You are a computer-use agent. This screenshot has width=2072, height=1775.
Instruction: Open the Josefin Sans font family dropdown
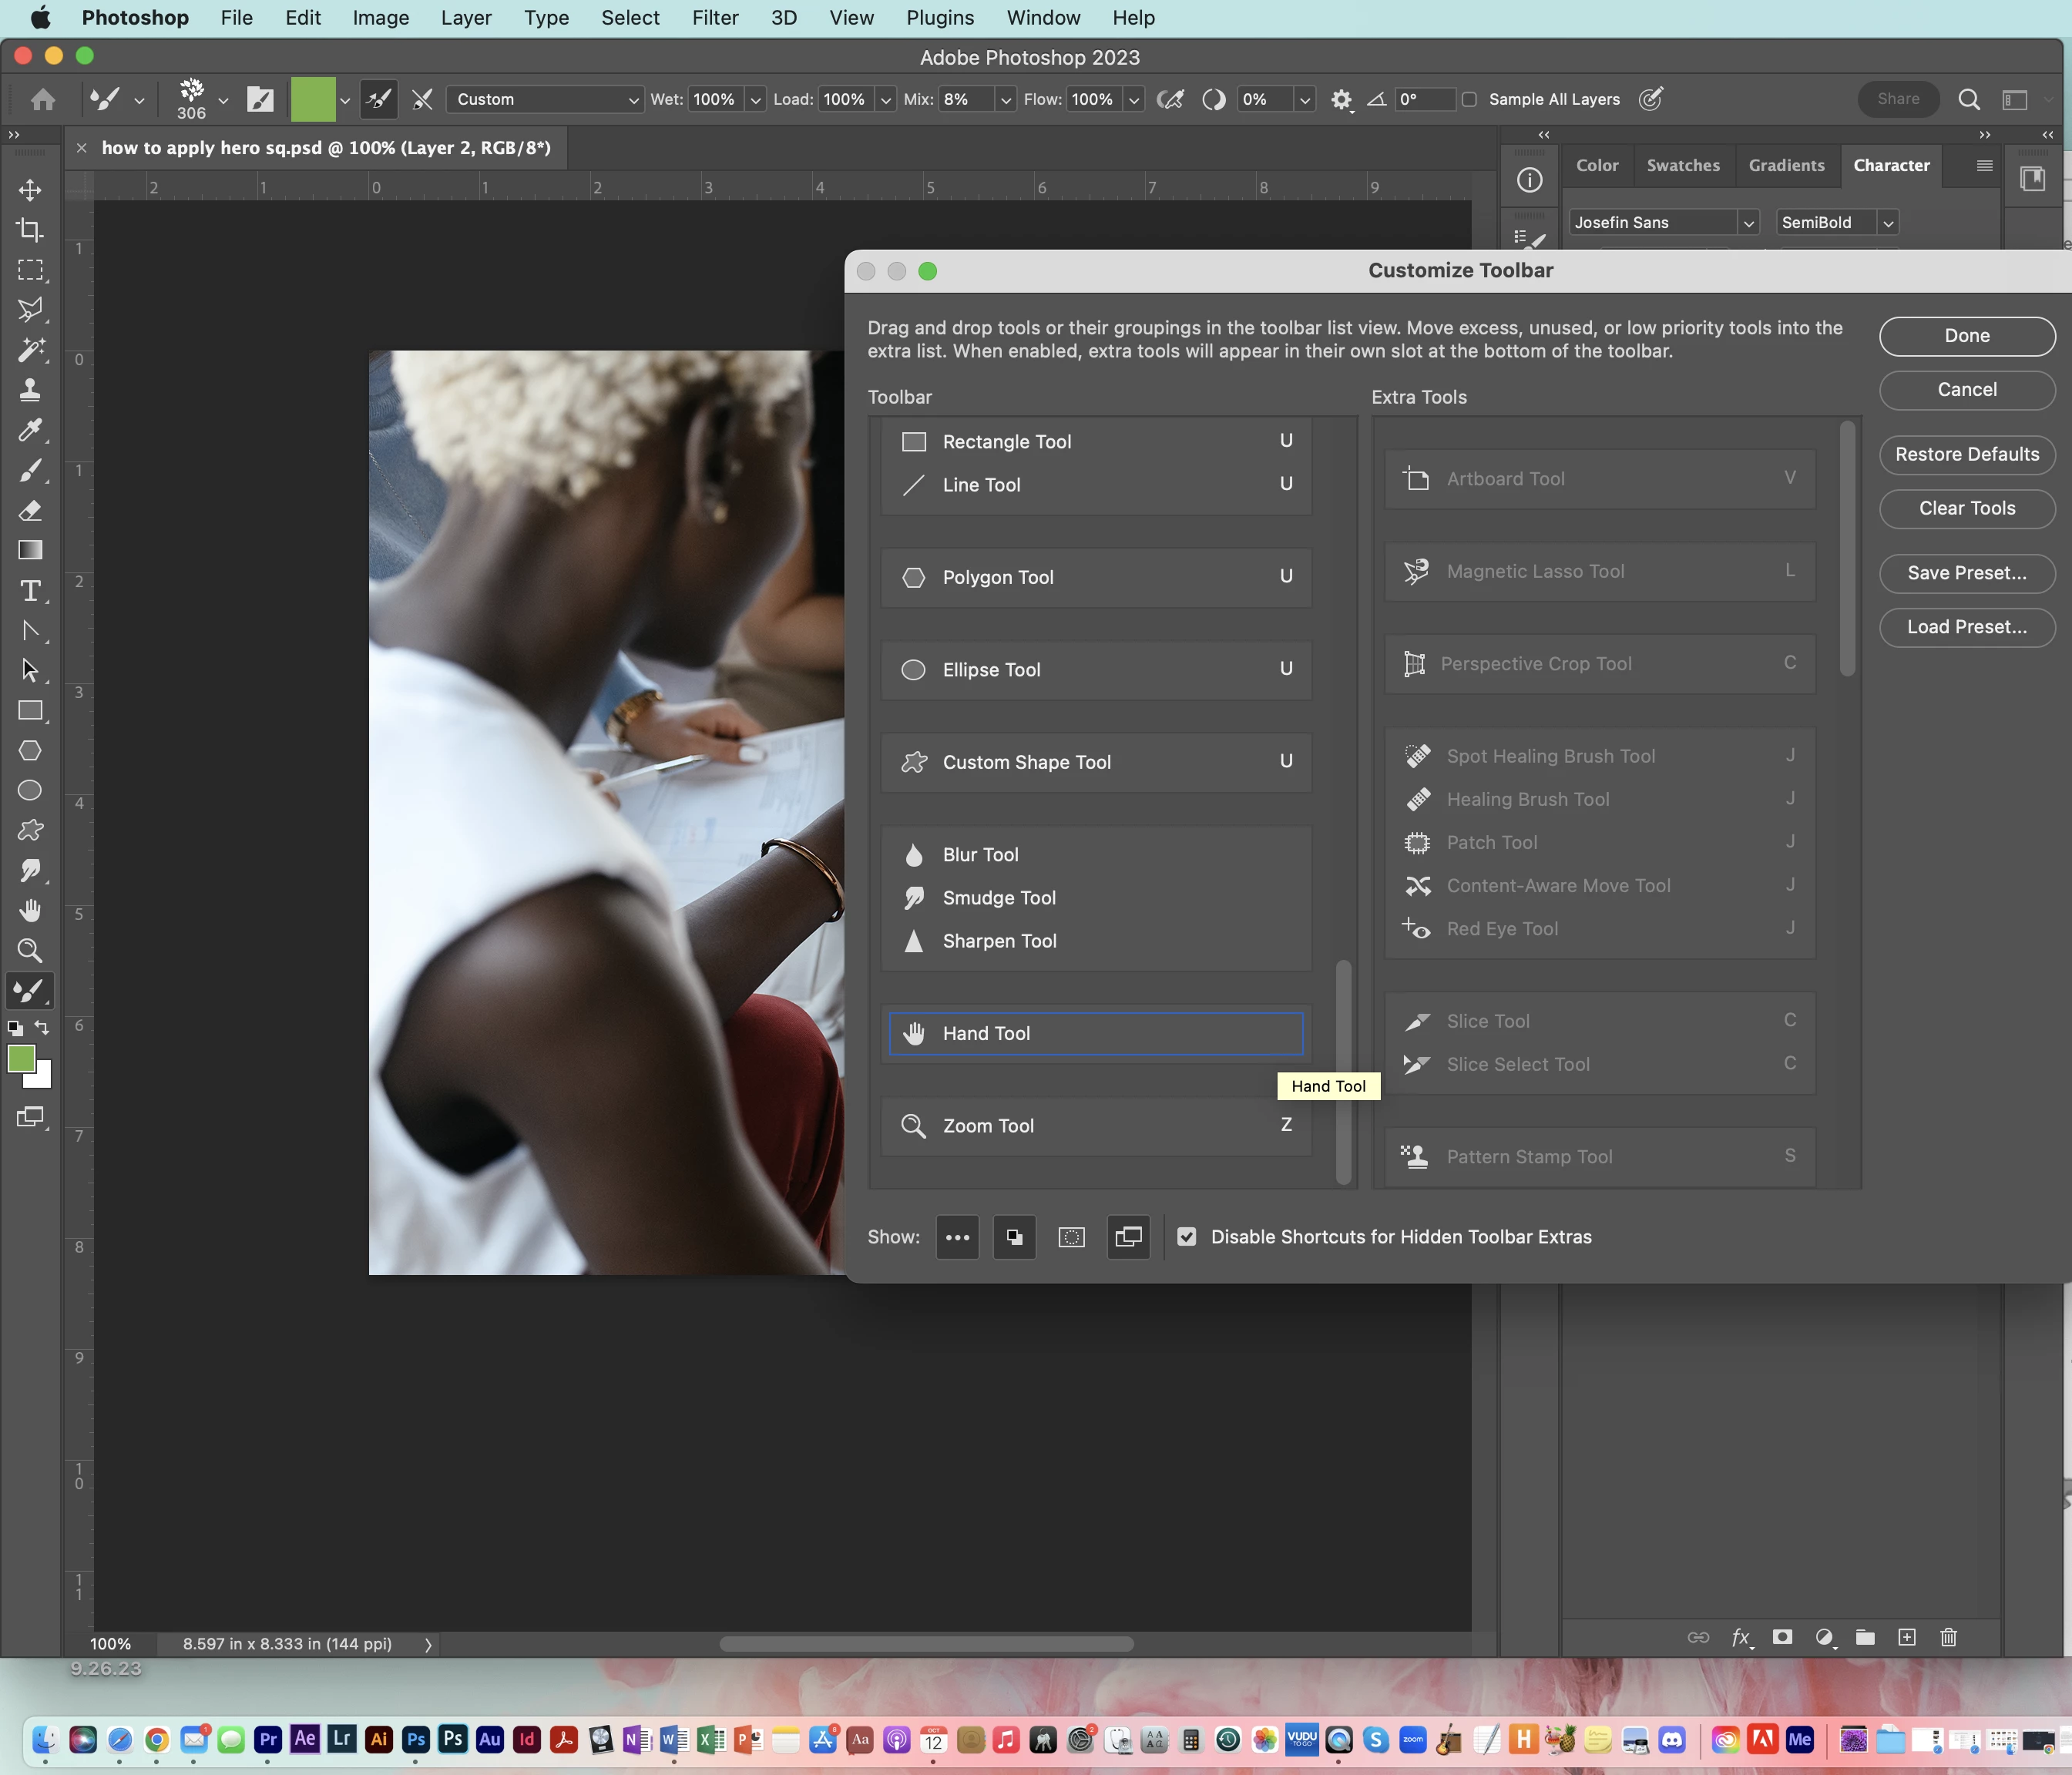point(1747,223)
